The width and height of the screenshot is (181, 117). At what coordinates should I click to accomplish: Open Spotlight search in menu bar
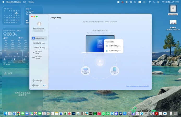tap(154, 2)
